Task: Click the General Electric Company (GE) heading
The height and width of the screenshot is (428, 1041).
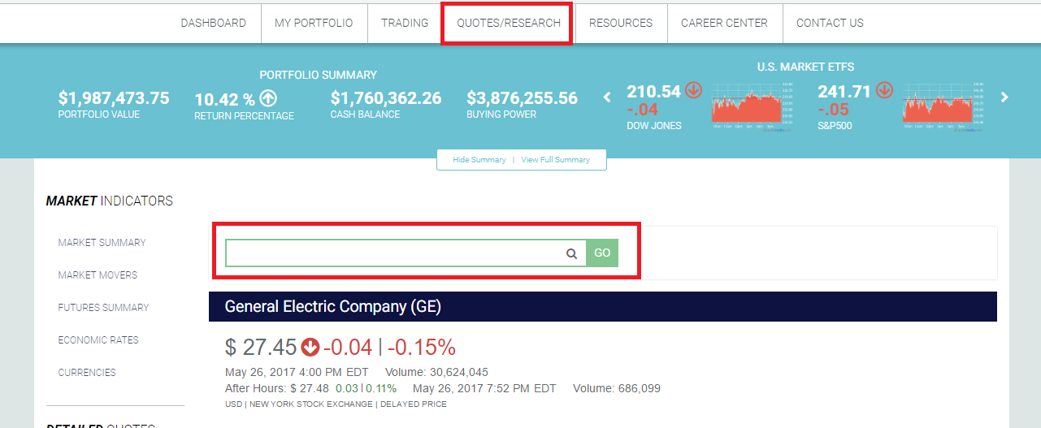Action: click(x=333, y=307)
